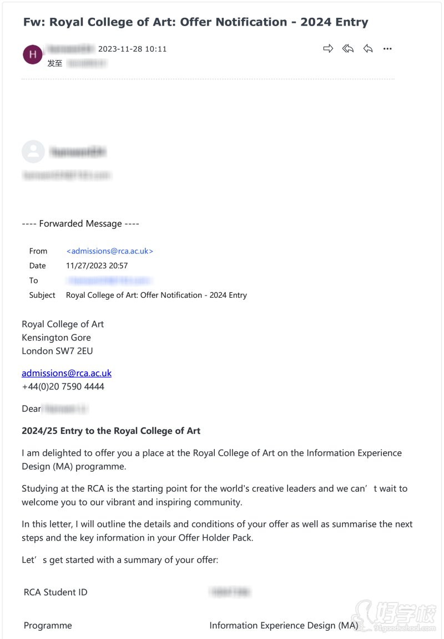Click the blurred recipient address in To field
Screen dimensions: 444x639
point(109,281)
